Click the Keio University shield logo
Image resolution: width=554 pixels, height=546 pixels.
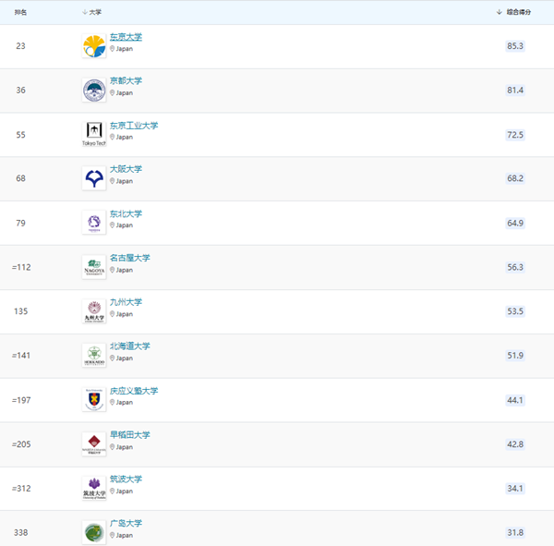94,400
